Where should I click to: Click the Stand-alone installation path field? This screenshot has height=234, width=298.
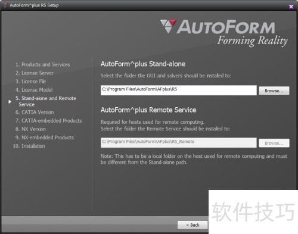pyautogui.click(x=179, y=91)
